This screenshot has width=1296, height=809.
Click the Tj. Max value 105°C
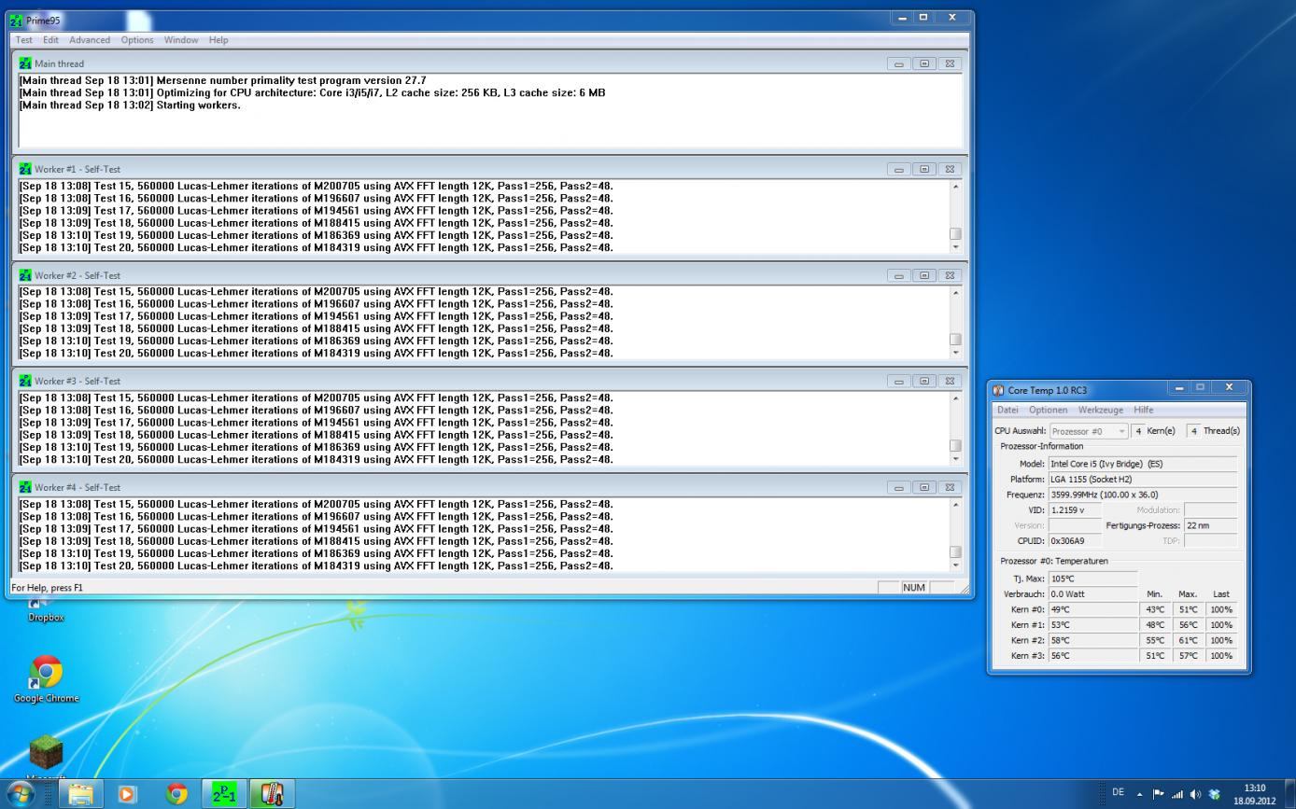coord(1092,579)
